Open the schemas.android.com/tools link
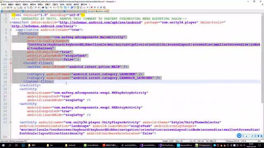The width and height of the screenshot is (264, 148). 42,26
